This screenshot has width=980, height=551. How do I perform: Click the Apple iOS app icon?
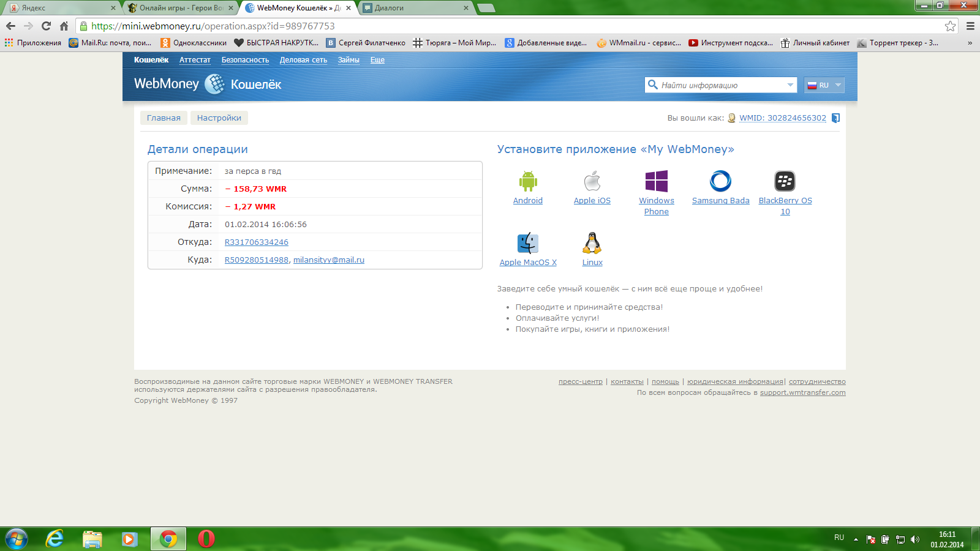pyautogui.click(x=592, y=181)
